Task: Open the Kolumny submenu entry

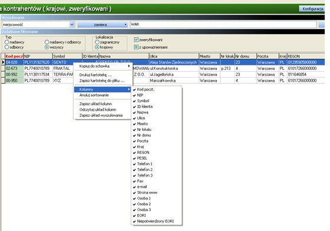Action: tap(103, 89)
